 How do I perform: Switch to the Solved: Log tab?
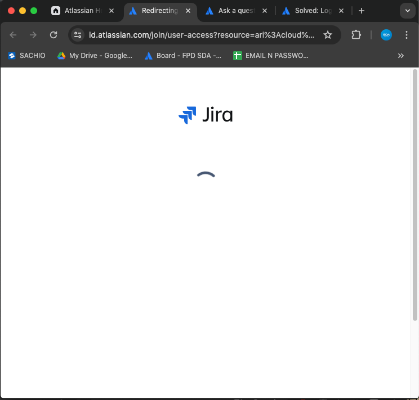tap(313, 11)
